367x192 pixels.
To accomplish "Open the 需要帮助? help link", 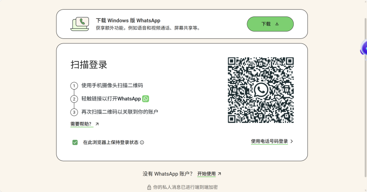I will (81, 124).
